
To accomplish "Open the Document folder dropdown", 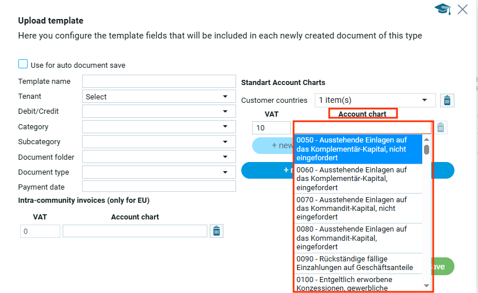I will (x=159, y=156).
